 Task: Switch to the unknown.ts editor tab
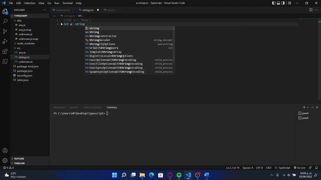(63, 10)
